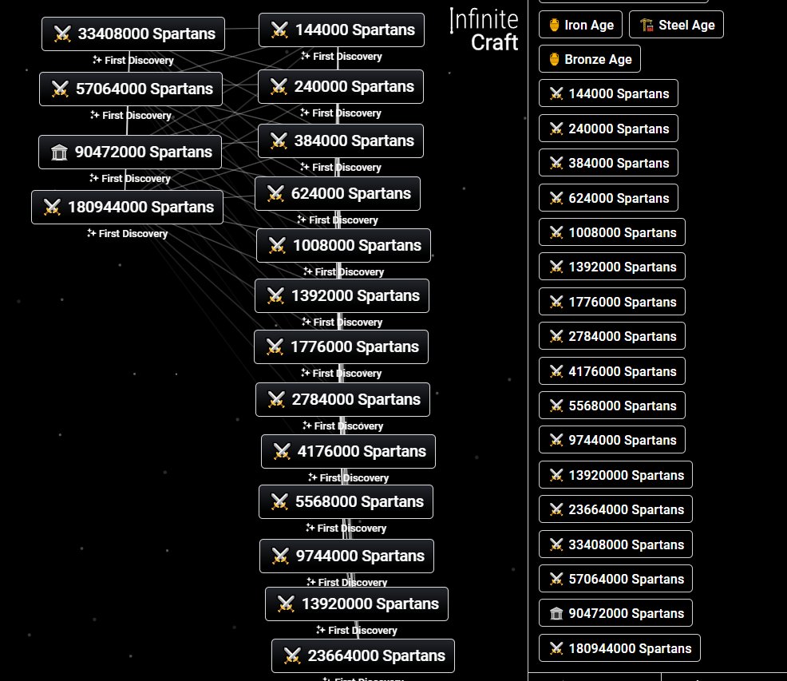Click the 2784000 Spartans element on the canvas
Viewport: 787px width, 681px height.
(342, 400)
